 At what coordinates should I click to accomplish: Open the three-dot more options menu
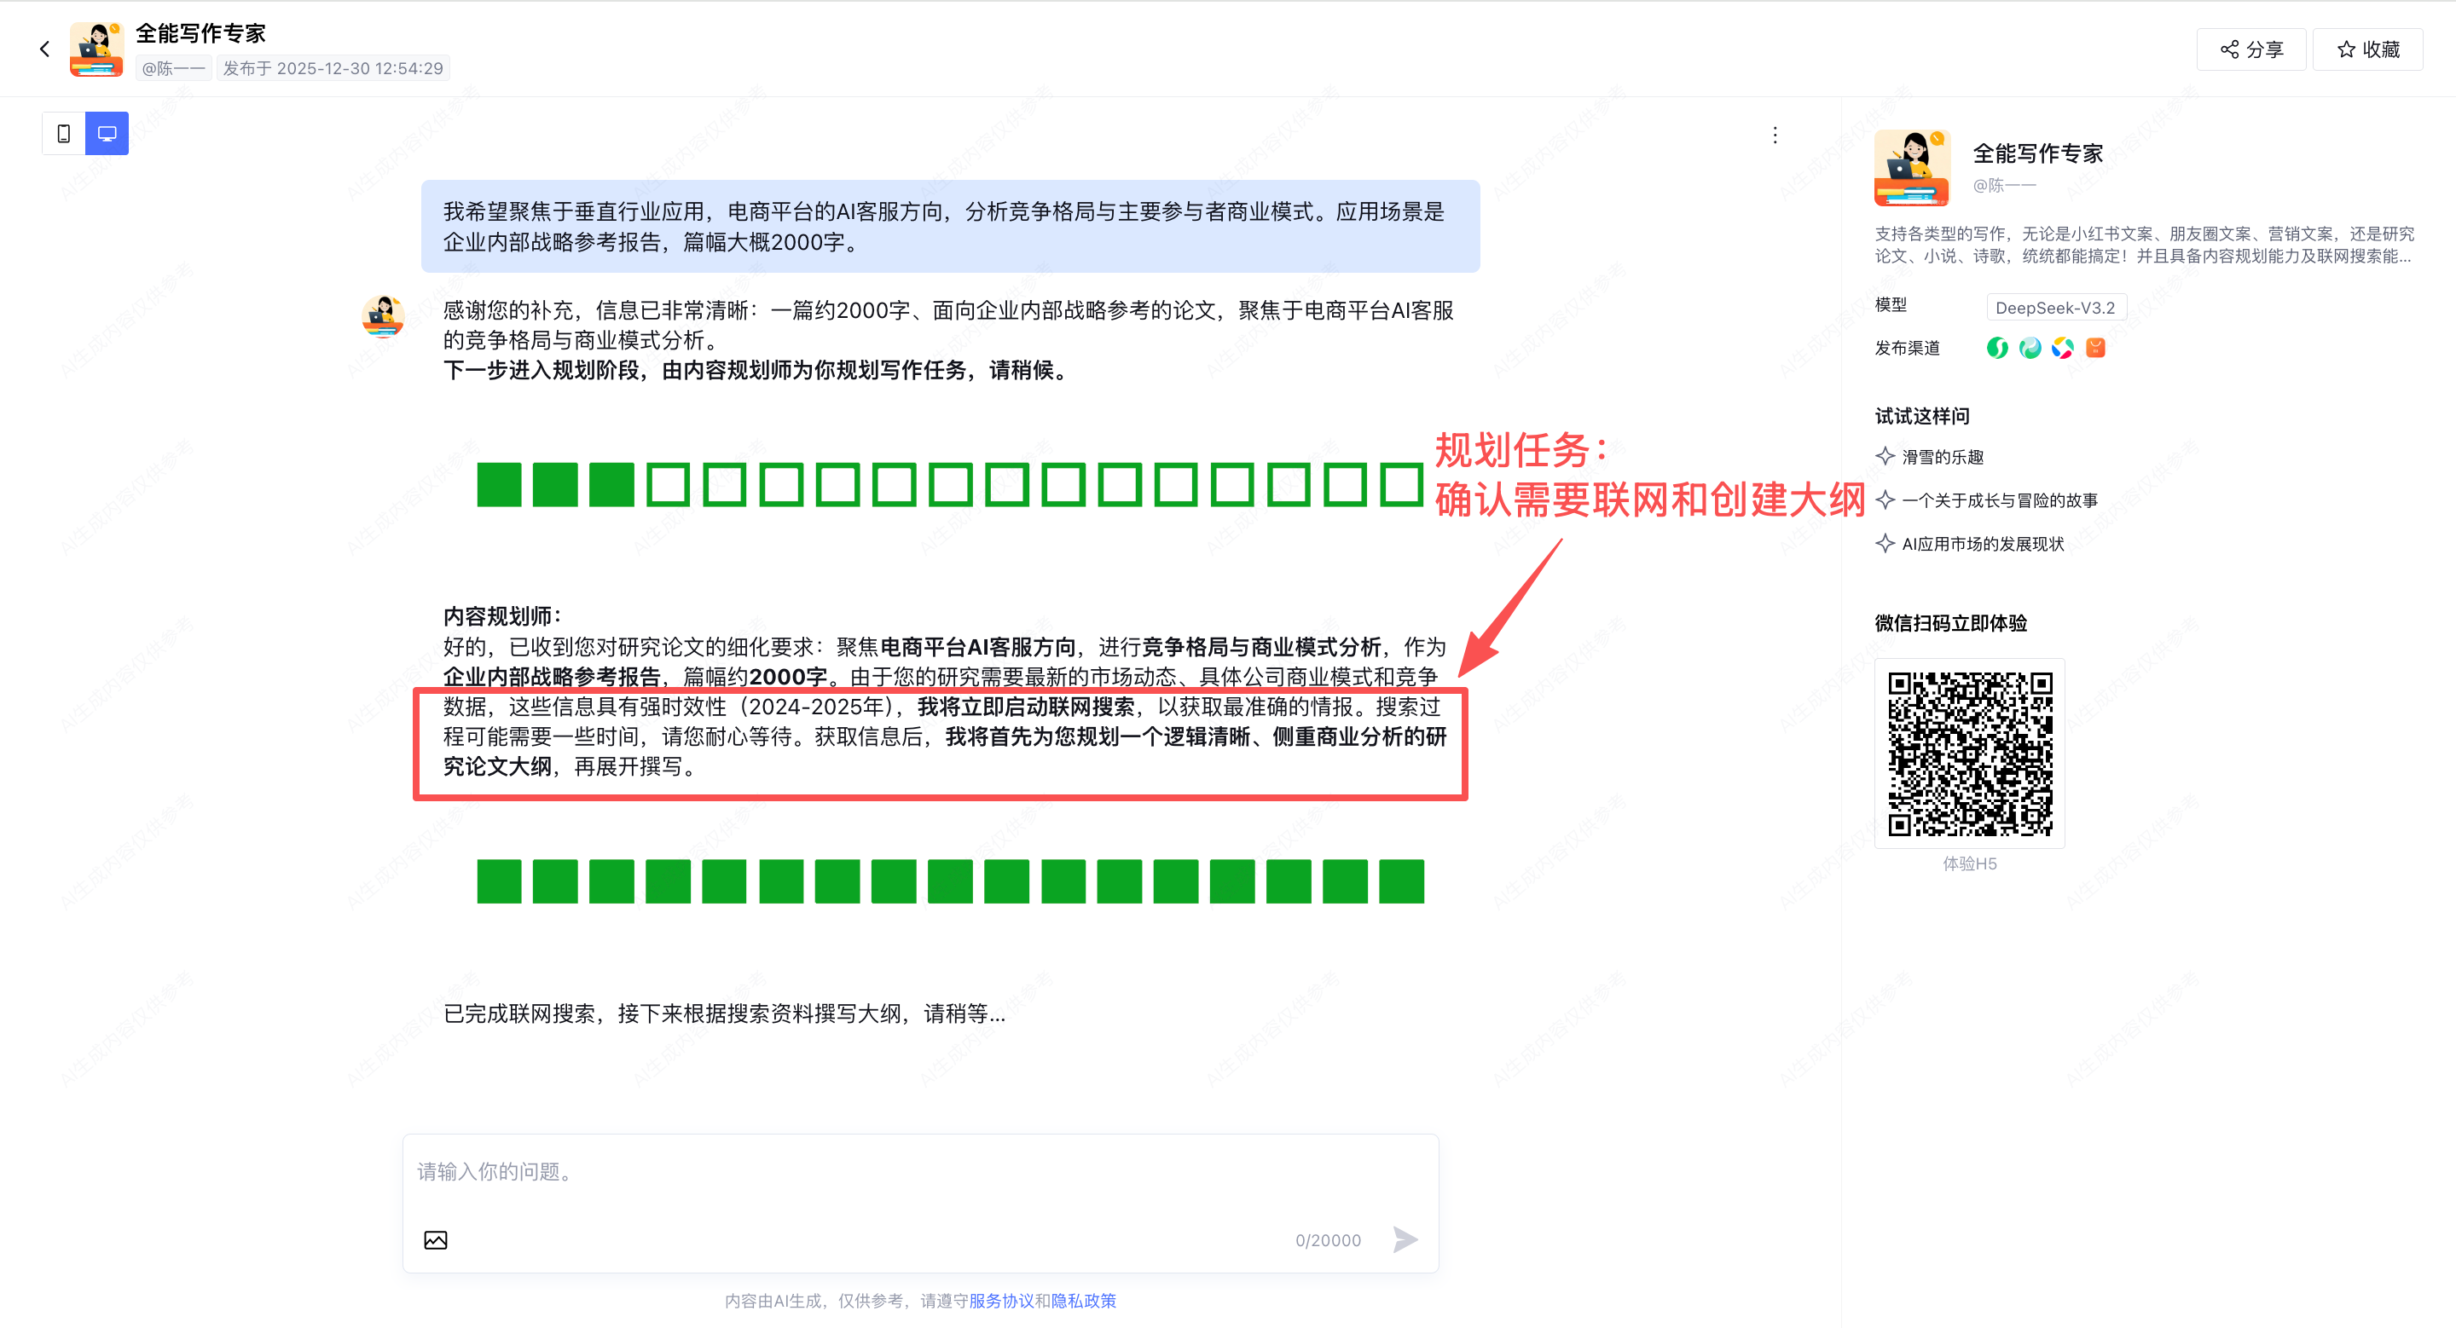[x=1775, y=136]
